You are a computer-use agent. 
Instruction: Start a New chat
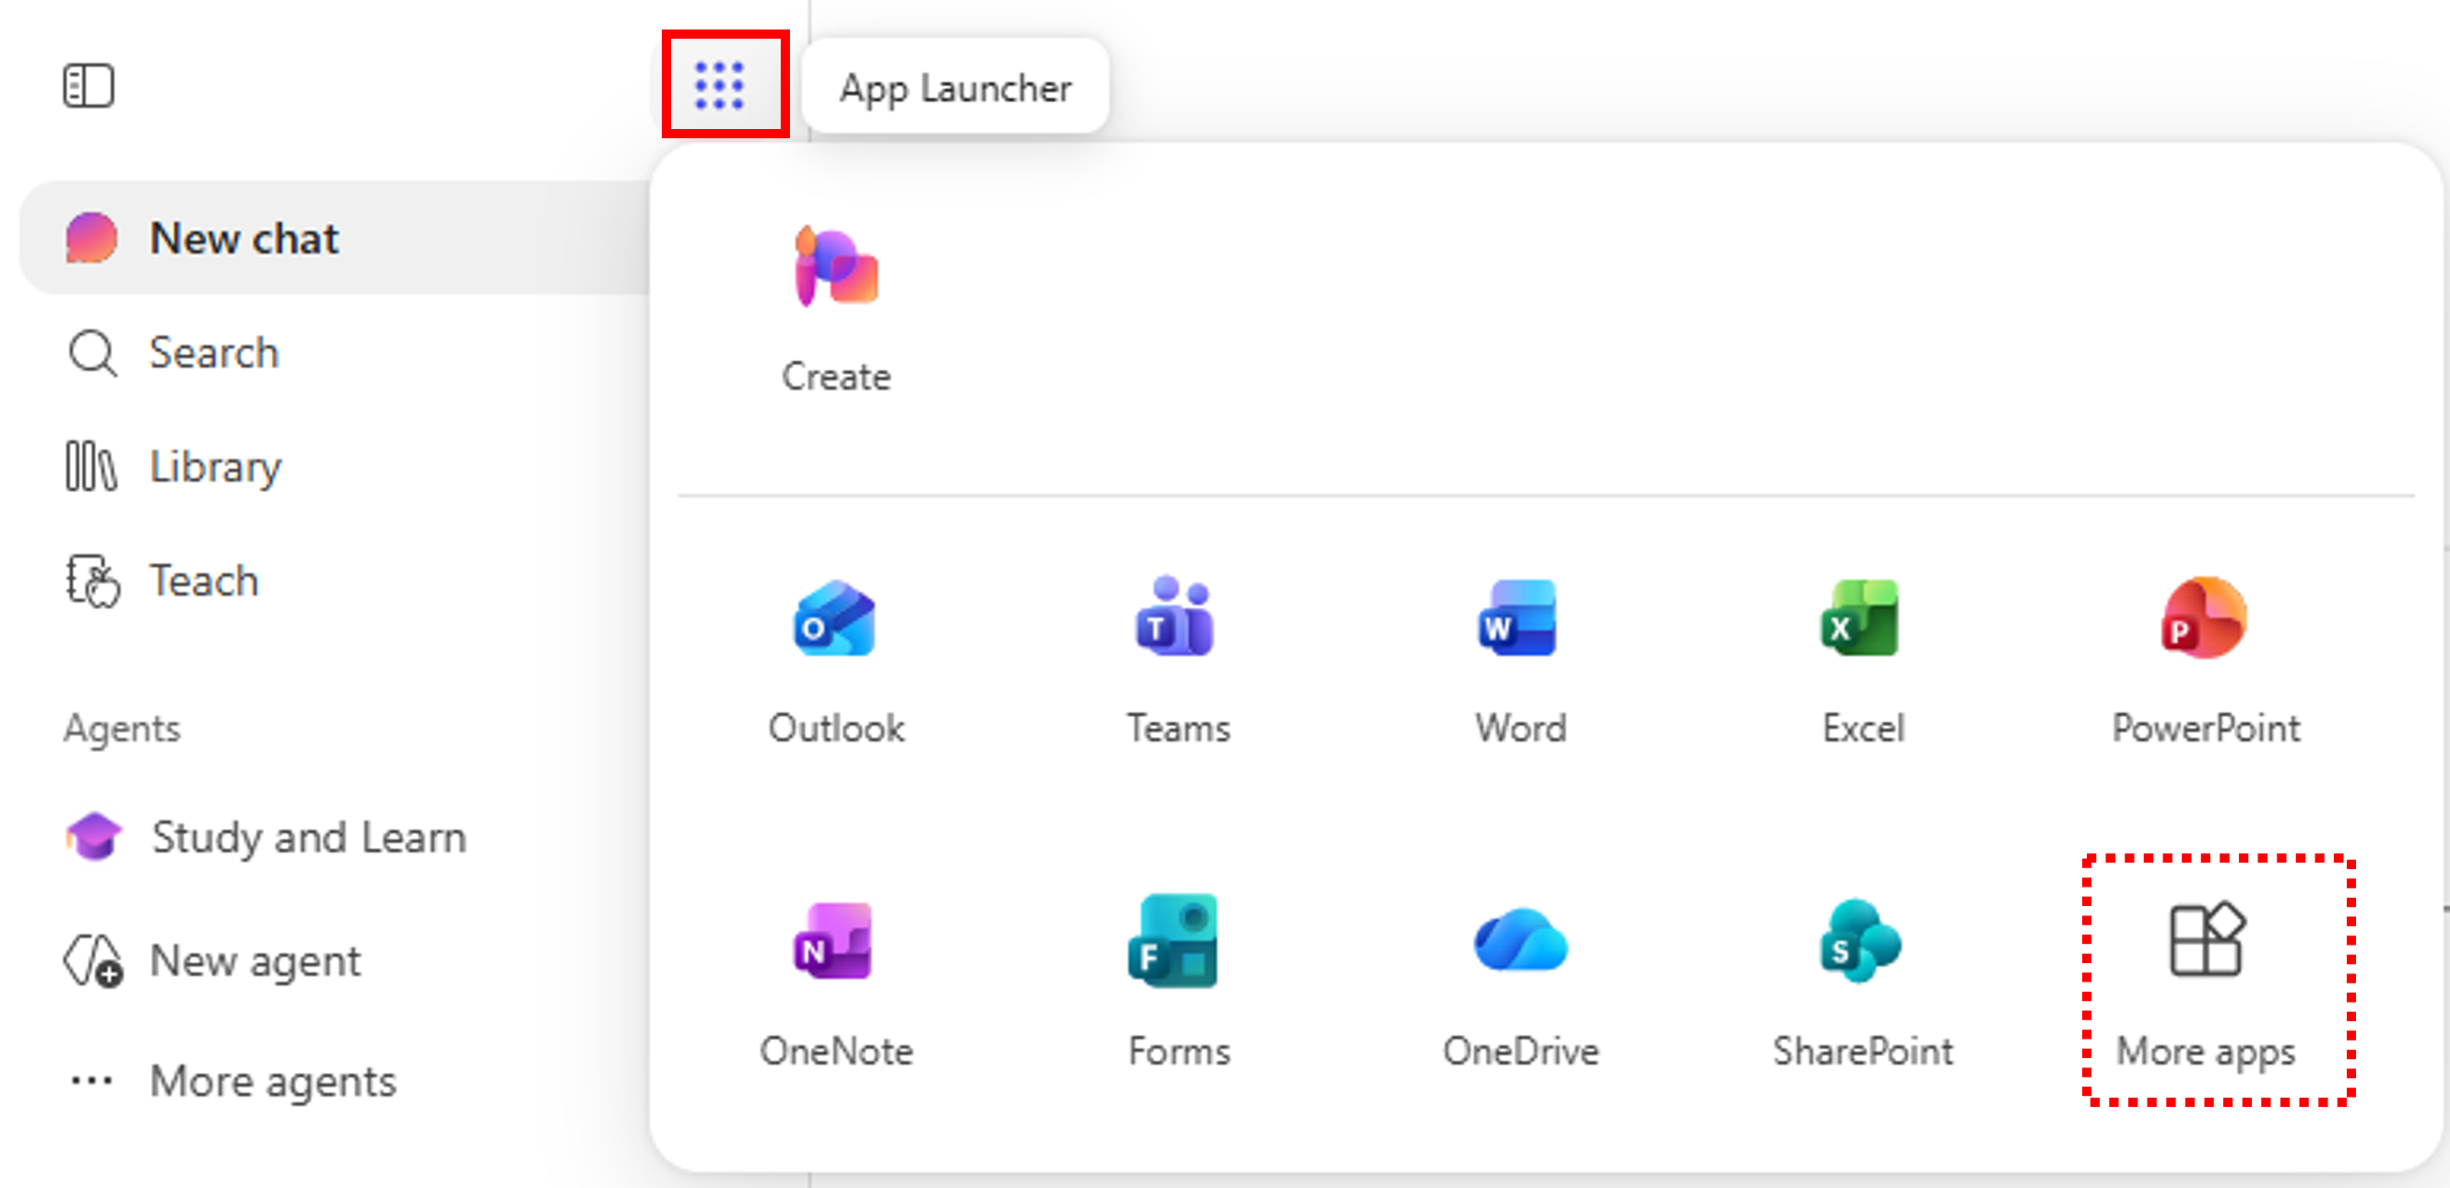coord(335,238)
